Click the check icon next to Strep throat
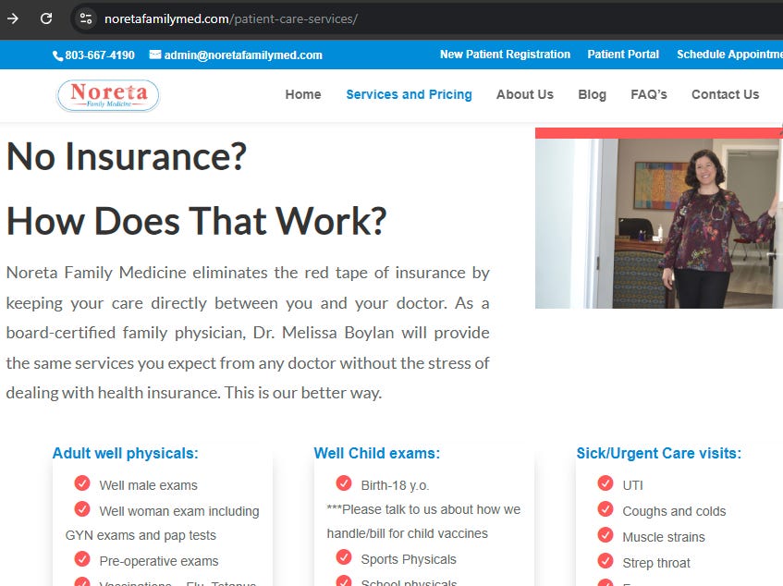 tap(606, 561)
